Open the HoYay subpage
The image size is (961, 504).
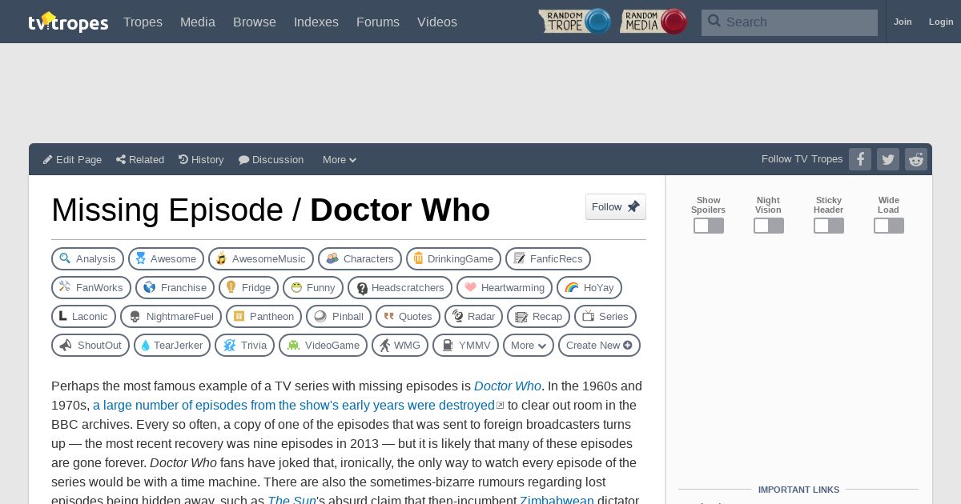point(589,288)
